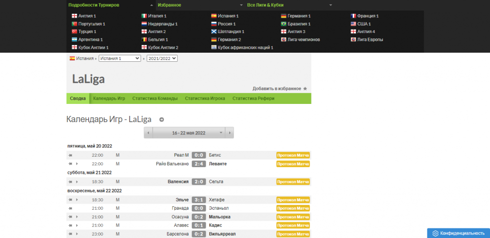Click the arrow icon next to Календарь Игр heading
The image size is (490, 238).
pyautogui.click(x=161, y=120)
